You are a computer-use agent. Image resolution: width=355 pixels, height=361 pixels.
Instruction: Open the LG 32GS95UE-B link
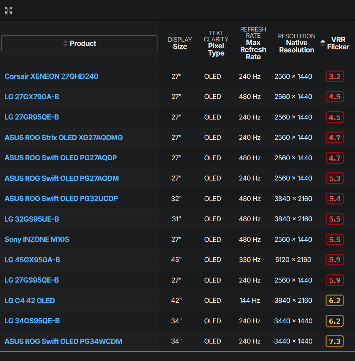point(32,219)
